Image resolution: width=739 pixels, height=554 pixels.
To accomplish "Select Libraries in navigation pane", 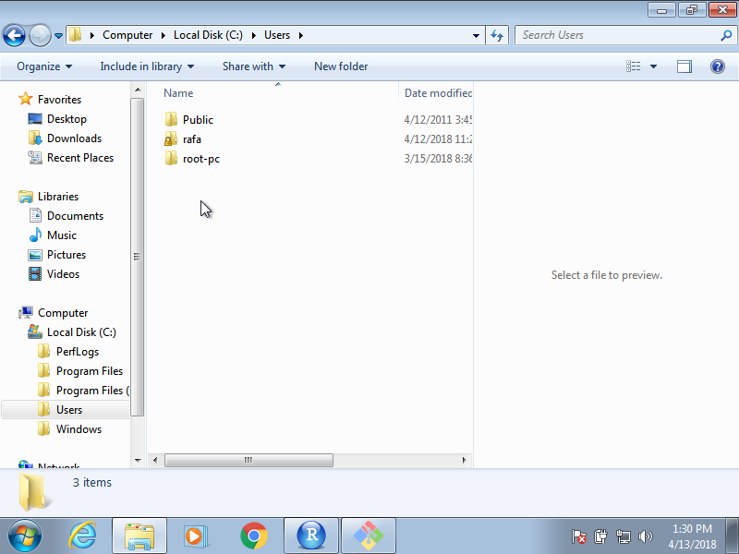I will [x=58, y=197].
